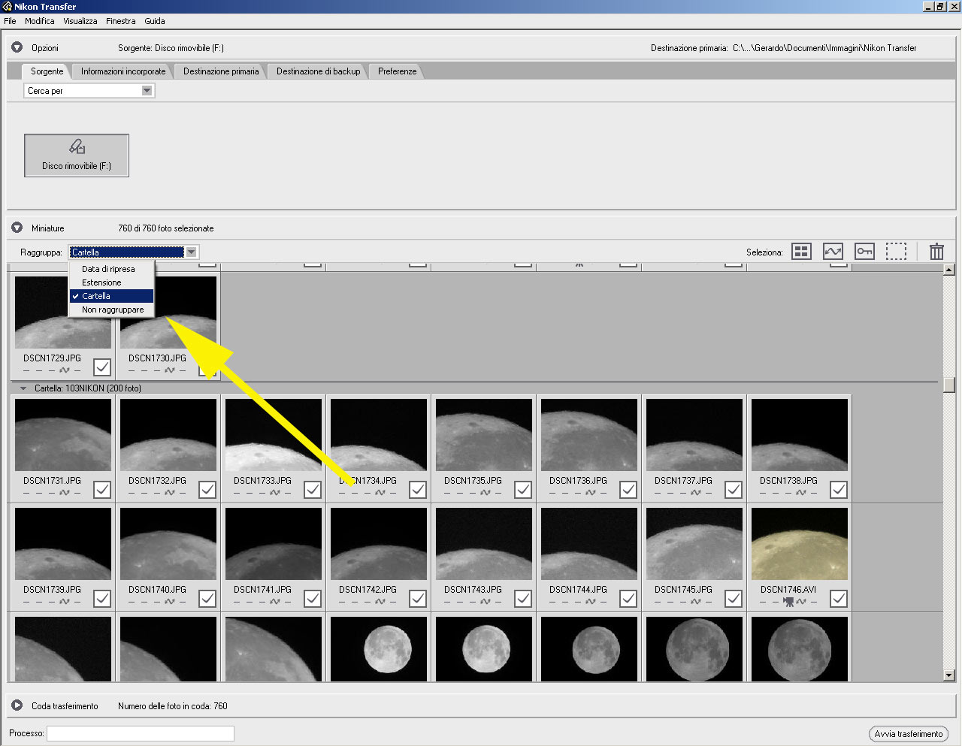This screenshot has height=746, width=962.
Task: Uncheck the DSCN1743.JPG checkbox
Action: (523, 599)
